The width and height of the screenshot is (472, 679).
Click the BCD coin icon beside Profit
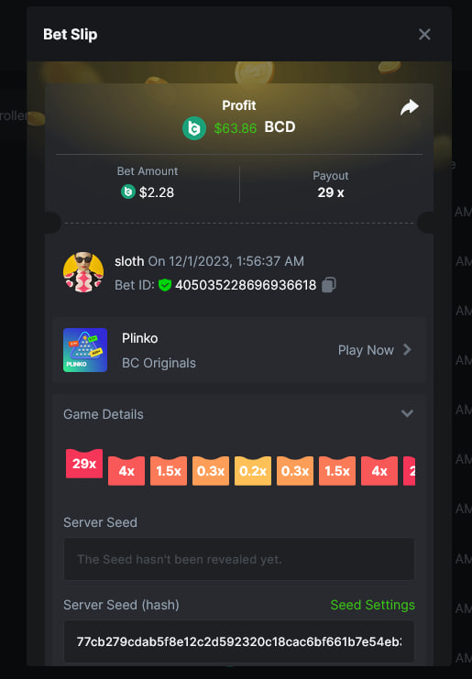(x=194, y=128)
